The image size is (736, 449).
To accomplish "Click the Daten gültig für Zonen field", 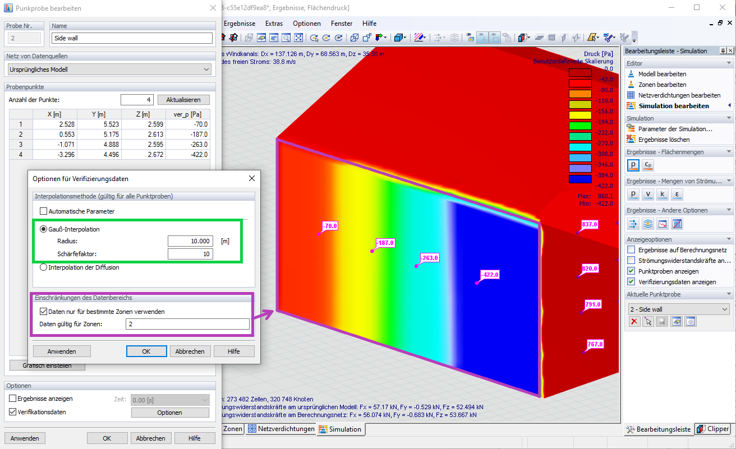I will pyautogui.click(x=188, y=324).
